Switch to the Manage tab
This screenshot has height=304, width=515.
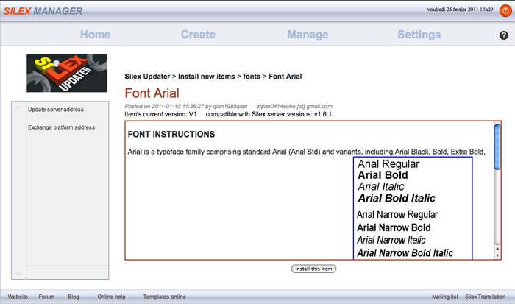308,35
